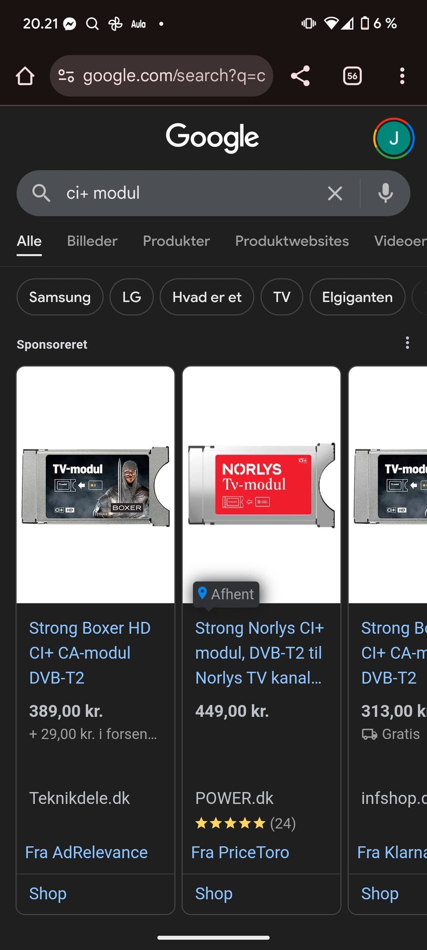Select the Produktwebsites tab
The height and width of the screenshot is (950, 427).
tap(292, 241)
